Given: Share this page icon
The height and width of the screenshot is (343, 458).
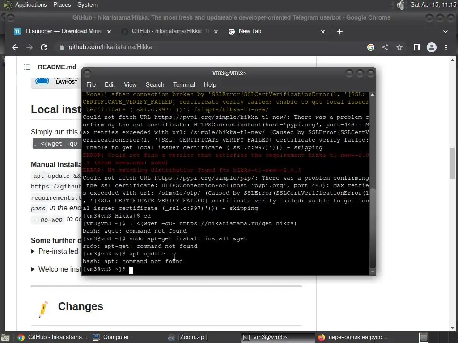Looking at the screenshot, I should tap(385, 47).
